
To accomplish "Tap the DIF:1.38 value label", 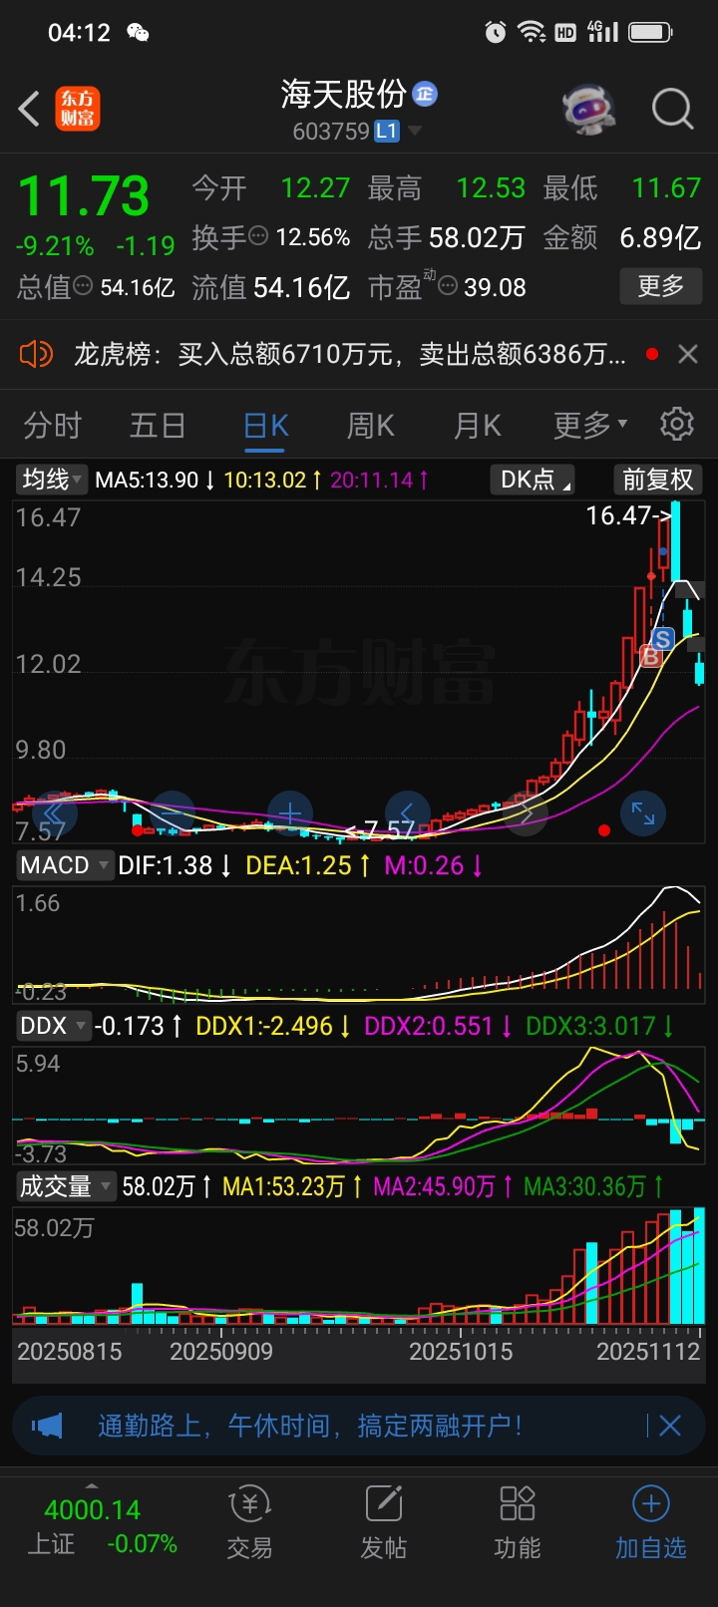I will click(165, 865).
